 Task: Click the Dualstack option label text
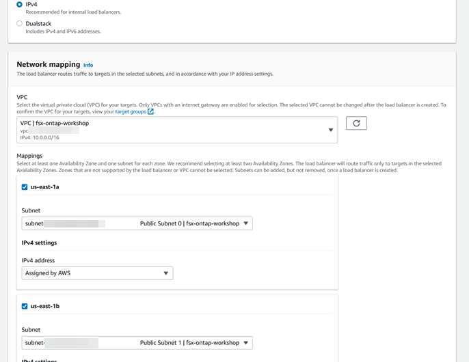38,23
